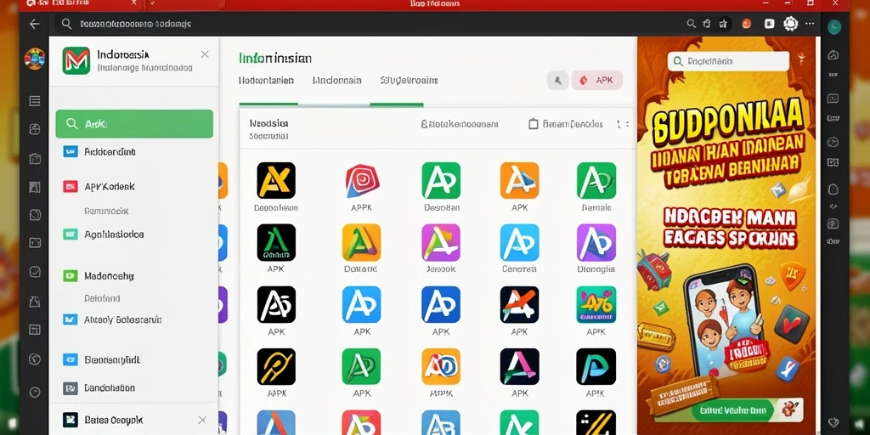Image resolution: width=870 pixels, height=435 pixels.
Task: Switch to the Hodontanien tab
Action: pyautogui.click(x=266, y=81)
